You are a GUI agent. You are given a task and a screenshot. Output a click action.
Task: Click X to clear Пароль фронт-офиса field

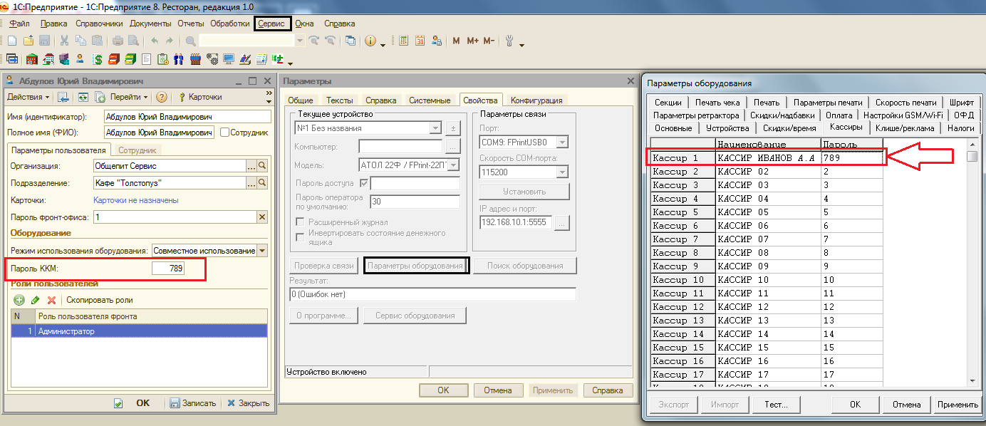pyautogui.click(x=261, y=217)
